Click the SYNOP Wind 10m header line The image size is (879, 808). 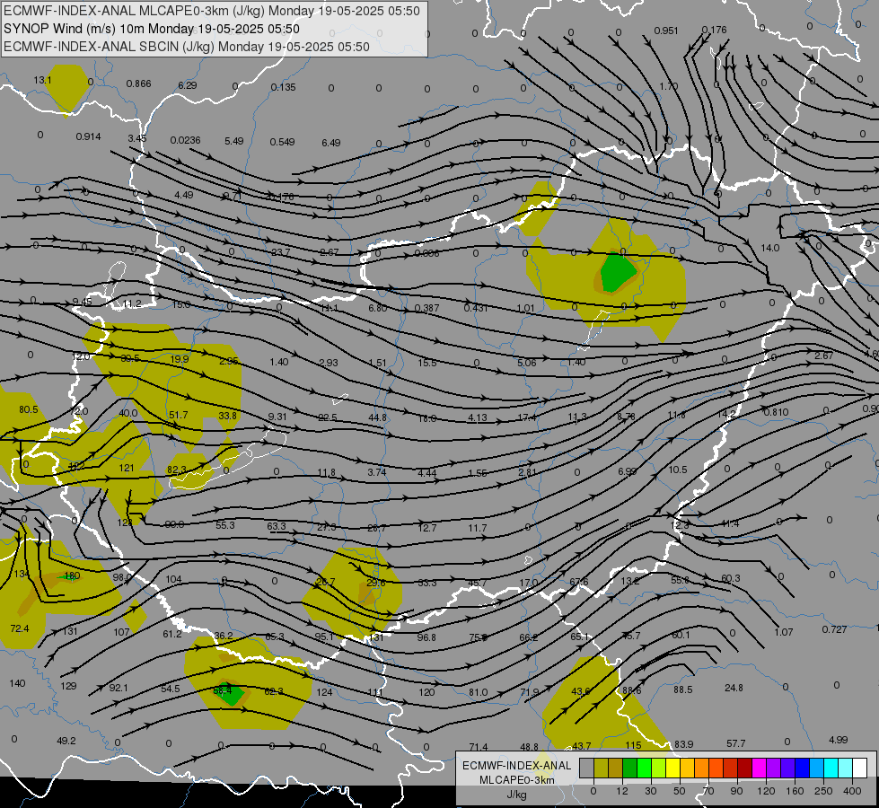coord(152,29)
